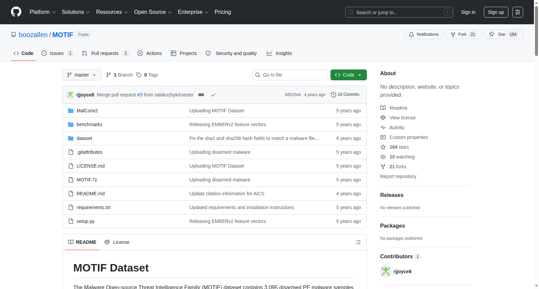The height and width of the screenshot is (289, 539).
Task: Click the icon beside Custom properties
Action: (x=383, y=137)
